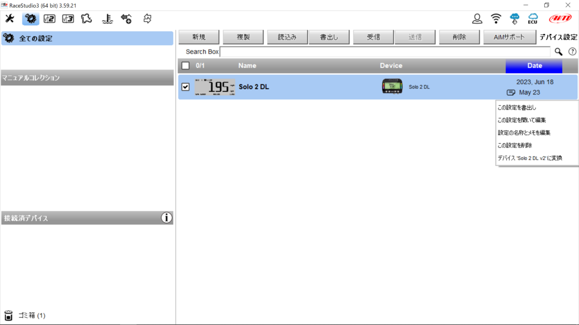
Task: Click the 接続済デバイス section header
Action: coord(87,218)
